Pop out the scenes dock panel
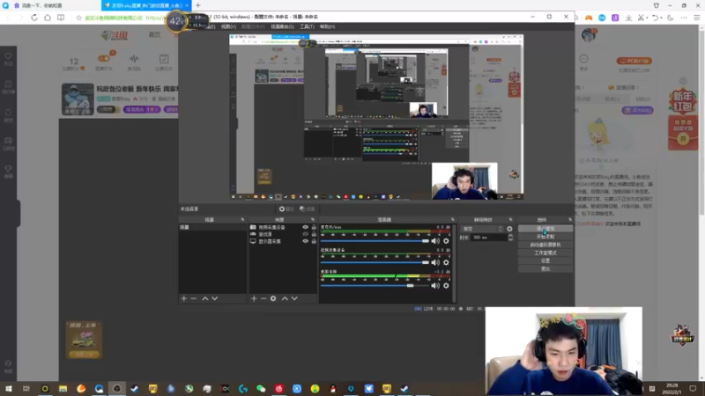This screenshot has height=396, width=705. [242, 219]
